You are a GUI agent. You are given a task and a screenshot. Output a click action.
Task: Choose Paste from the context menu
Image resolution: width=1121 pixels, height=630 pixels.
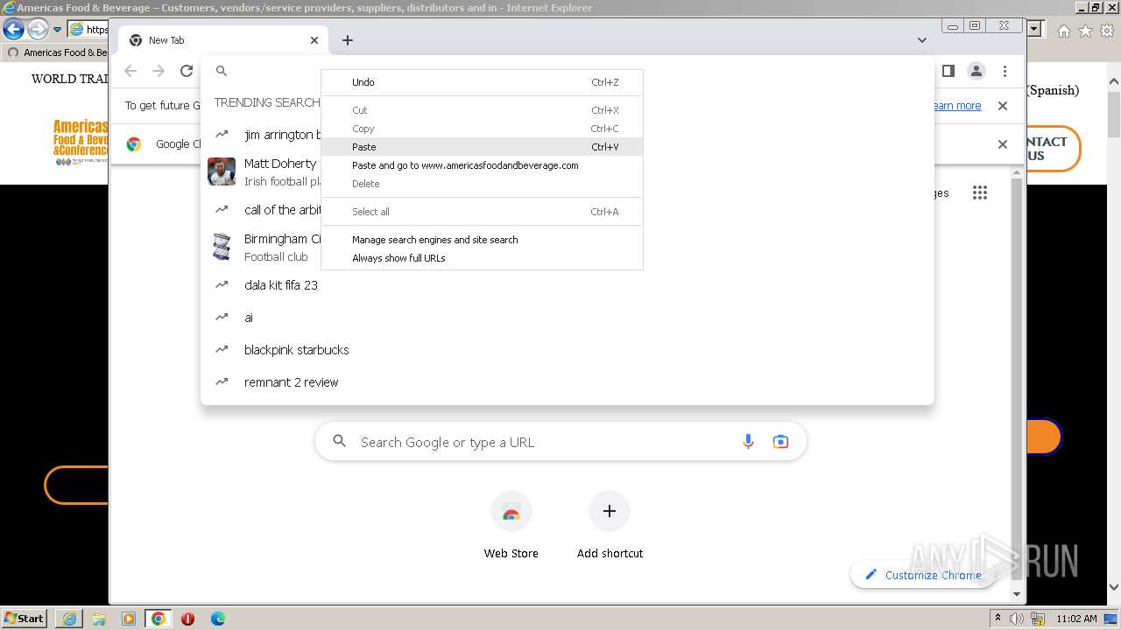(482, 147)
